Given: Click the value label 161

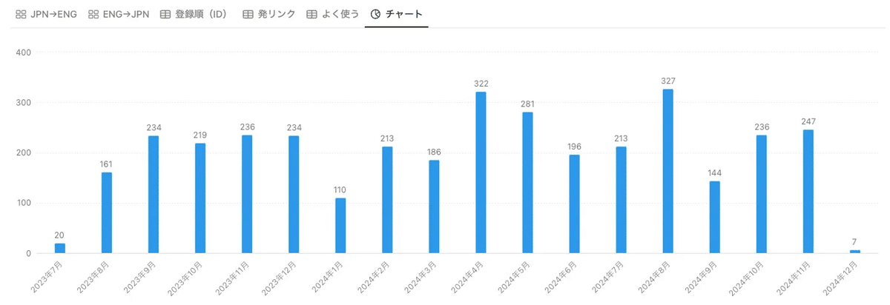Looking at the screenshot, I should point(107,164).
